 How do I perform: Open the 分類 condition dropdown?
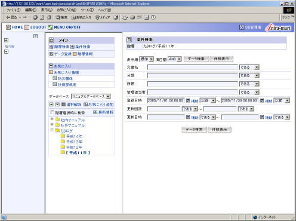(x=249, y=76)
